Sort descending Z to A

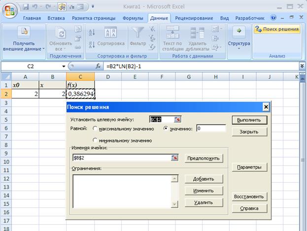[92, 45]
